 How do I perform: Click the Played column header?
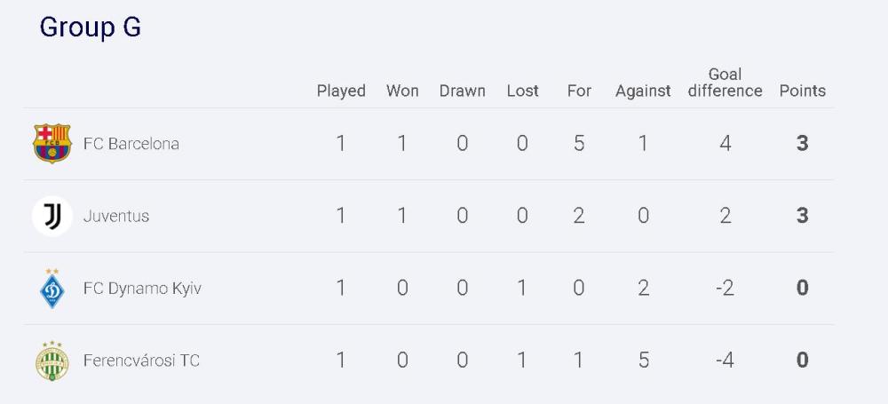(x=341, y=91)
